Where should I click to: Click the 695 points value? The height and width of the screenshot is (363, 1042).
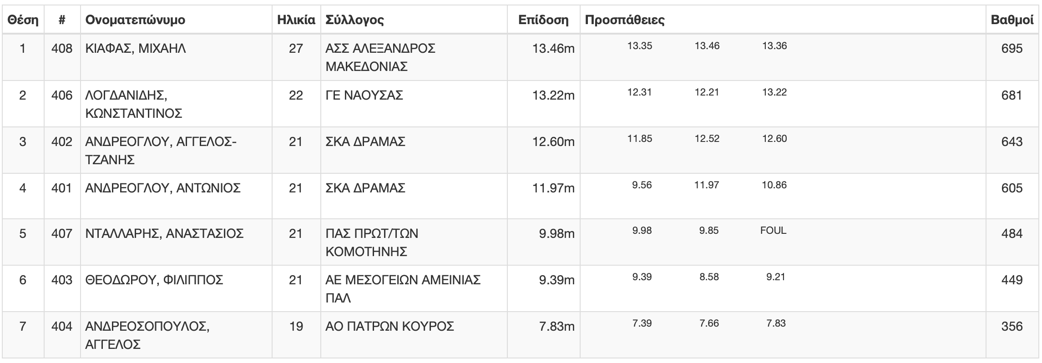click(1012, 48)
